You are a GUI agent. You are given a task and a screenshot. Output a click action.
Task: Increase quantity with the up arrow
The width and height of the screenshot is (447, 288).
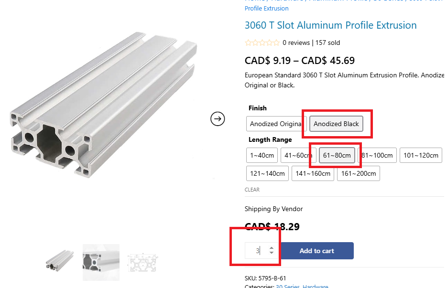(x=272, y=248)
